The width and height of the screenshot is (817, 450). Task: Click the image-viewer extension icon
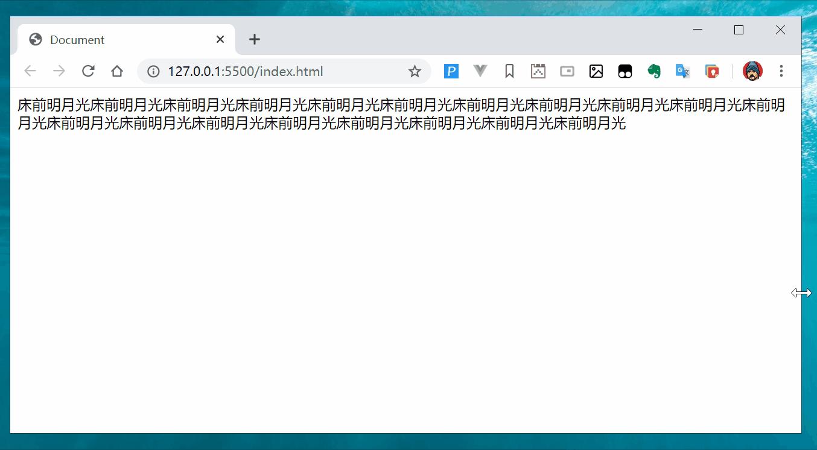[596, 71]
